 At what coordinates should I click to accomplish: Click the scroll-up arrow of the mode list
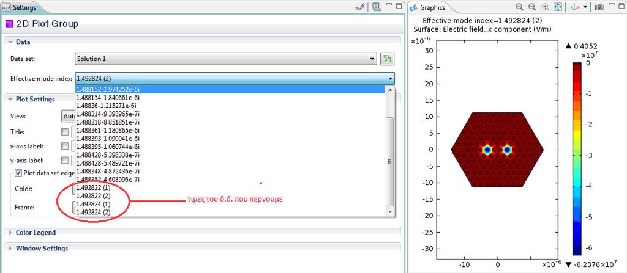tap(389, 90)
